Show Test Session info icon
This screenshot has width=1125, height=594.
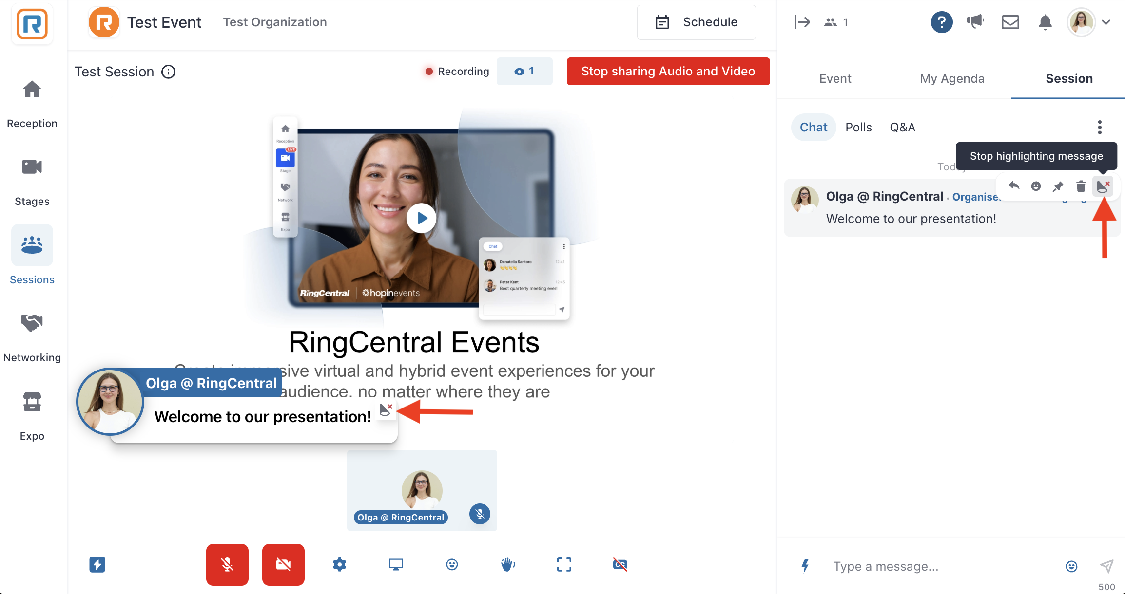(169, 72)
